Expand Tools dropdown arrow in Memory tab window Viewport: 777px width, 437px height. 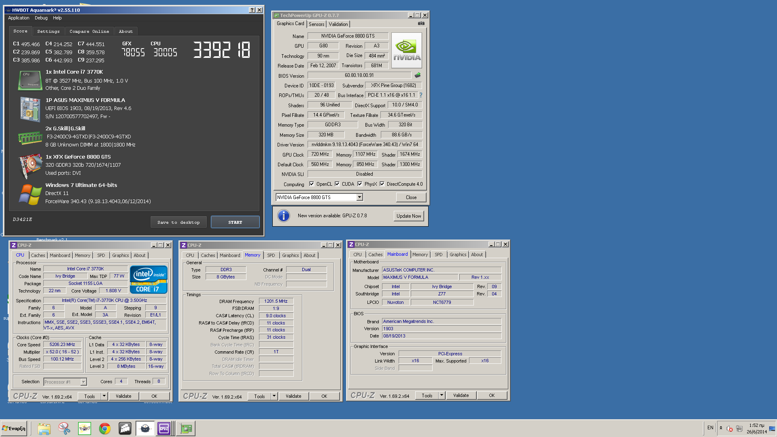click(274, 396)
